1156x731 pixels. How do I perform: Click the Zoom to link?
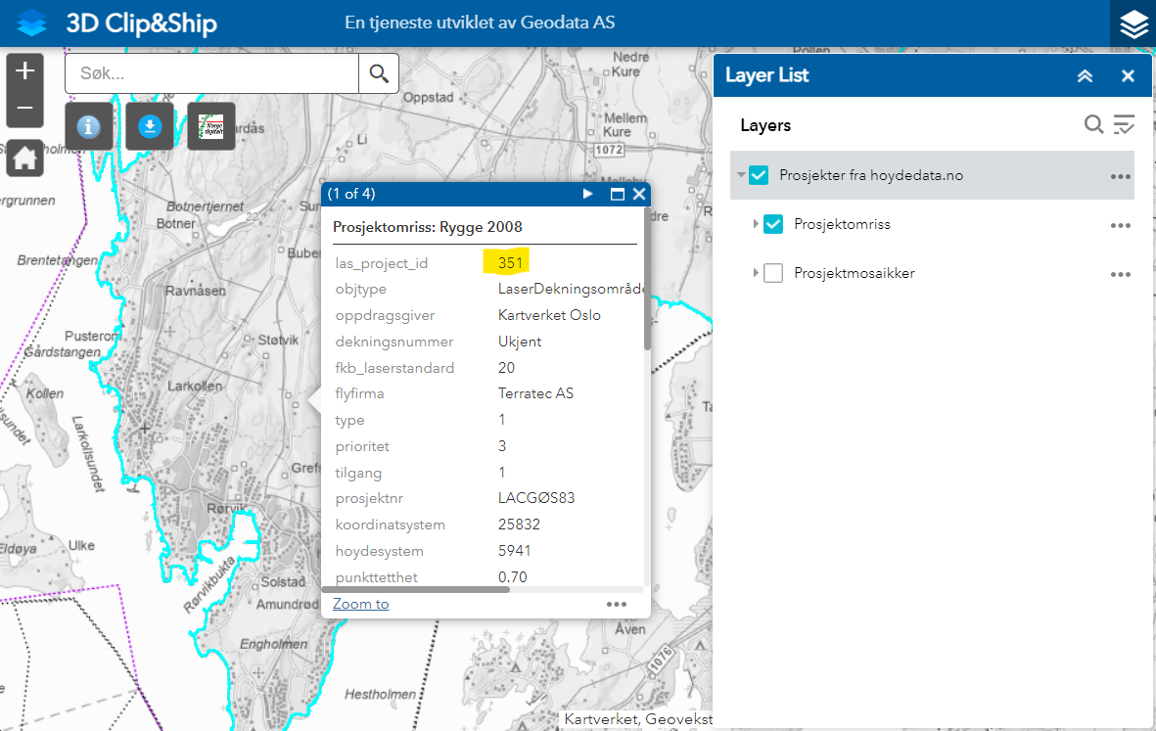(360, 604)
